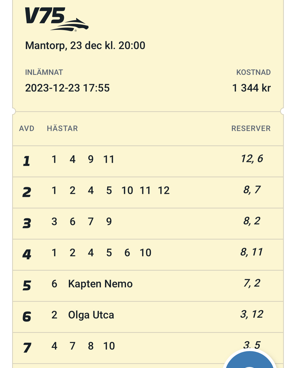The width and height of the screenshot is (296, 368).
Task: Tap the Mantorp 23 dec race title
Action: coord(85,45)
